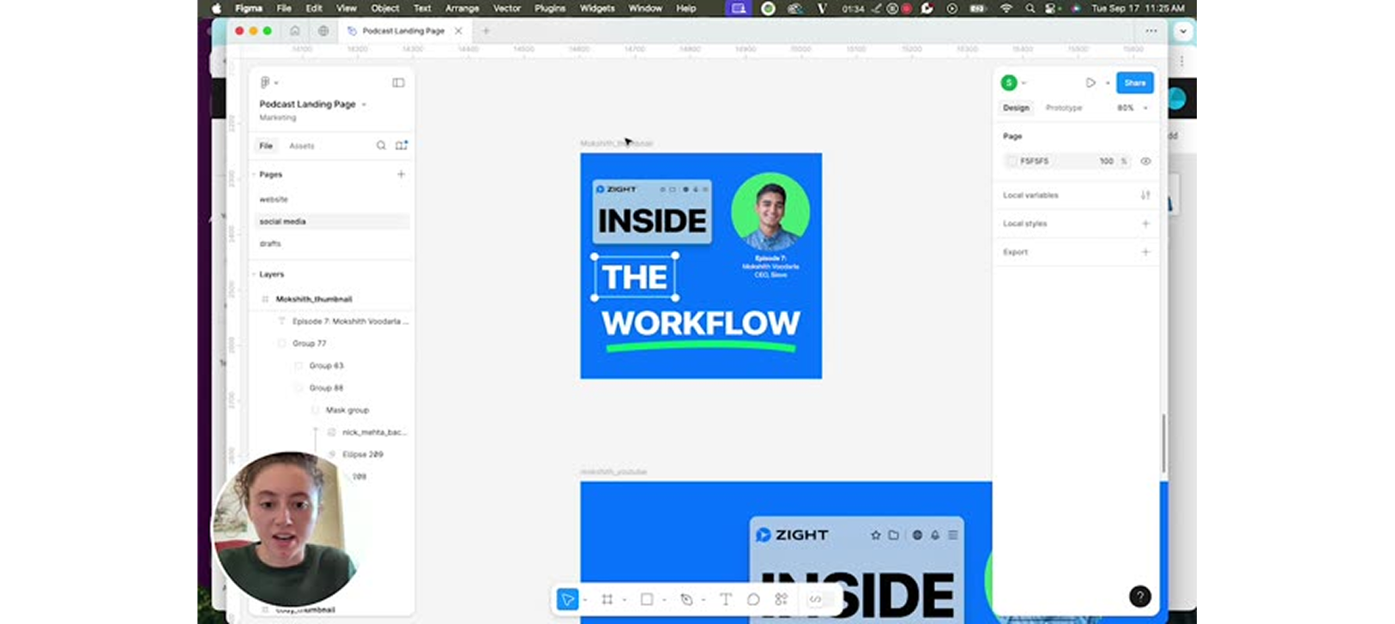Select the Pen tool
The image size is (1395, 624).
tap(686, 600)
